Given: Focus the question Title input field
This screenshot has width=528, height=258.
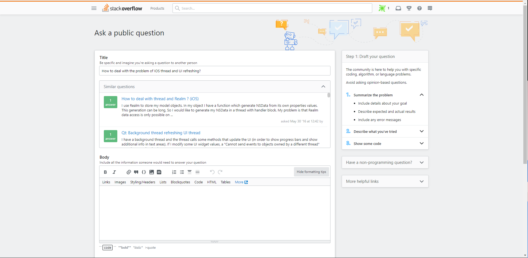Looking at the screenshot, I should coord(215,71).
